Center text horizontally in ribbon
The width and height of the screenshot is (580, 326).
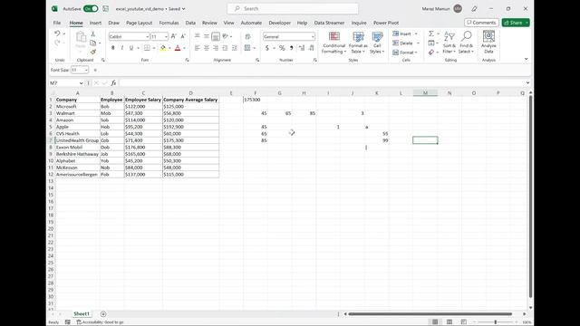tap(207, 48)
